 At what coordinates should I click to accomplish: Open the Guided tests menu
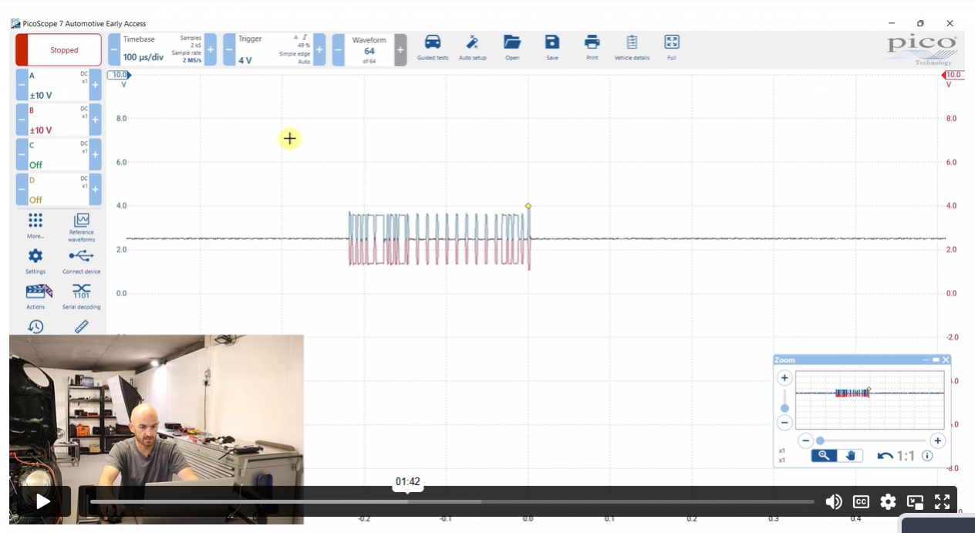tap(433, 48)
